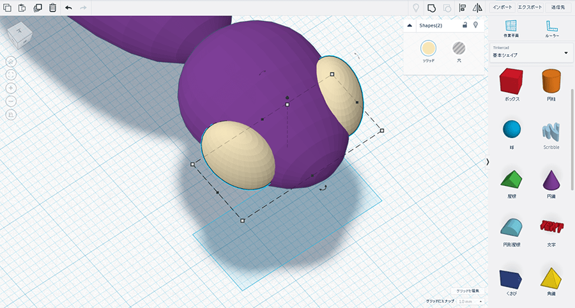The width and height of the screenshot is (575, 308).
Task: Click the black cone lift handle above the center
Action: [287, 98]
